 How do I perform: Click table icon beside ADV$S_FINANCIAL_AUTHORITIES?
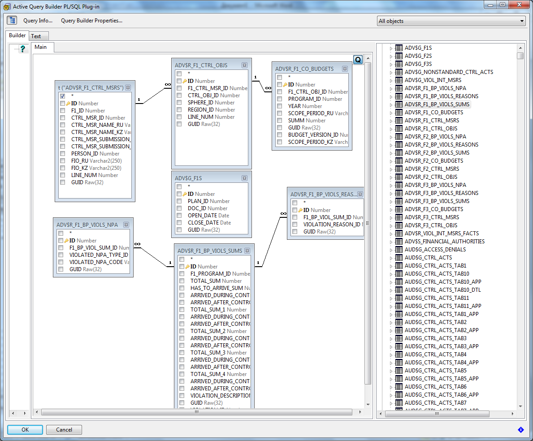click(x=399, y=242)
